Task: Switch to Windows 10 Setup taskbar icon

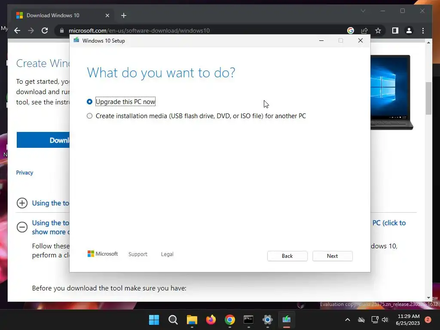Action: (x=287, y=320)
